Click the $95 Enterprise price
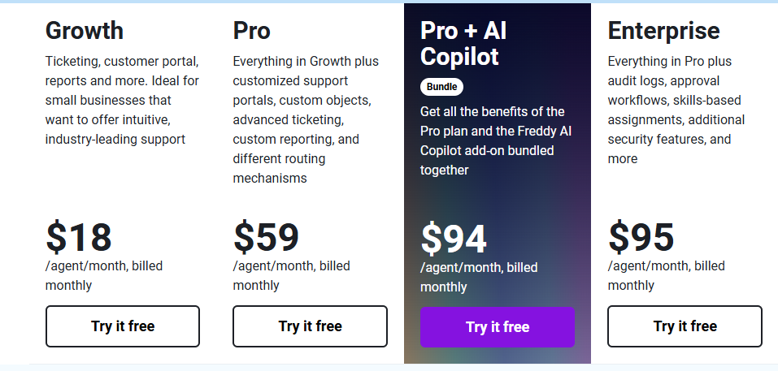 coord(641,237)
